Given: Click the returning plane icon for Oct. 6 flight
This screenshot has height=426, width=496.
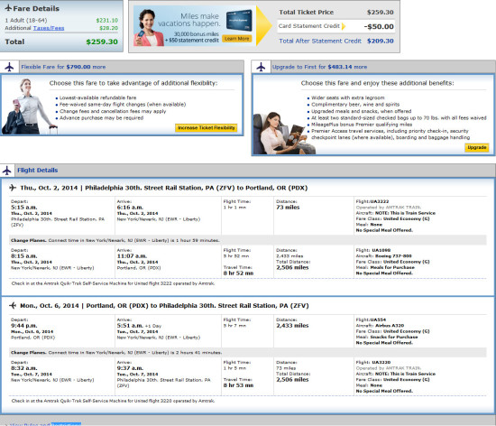Looking at the screenshot, I should click(x=13, y=305).
